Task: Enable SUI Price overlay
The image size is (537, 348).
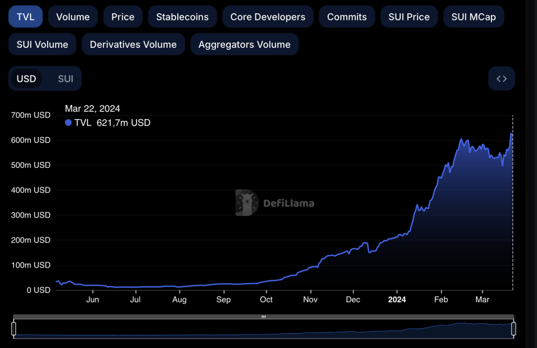Action: tap(409, 17)
